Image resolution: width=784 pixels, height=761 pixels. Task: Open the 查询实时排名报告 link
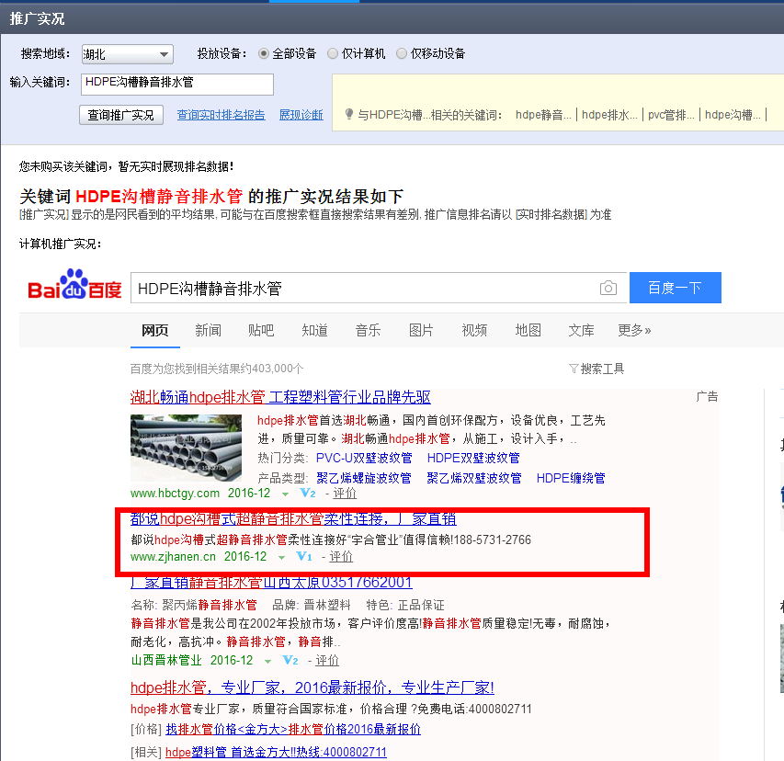point(221,115)
